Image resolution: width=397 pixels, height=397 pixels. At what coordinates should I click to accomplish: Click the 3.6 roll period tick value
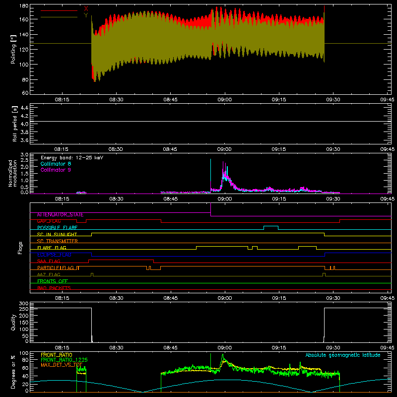[24, 140]
